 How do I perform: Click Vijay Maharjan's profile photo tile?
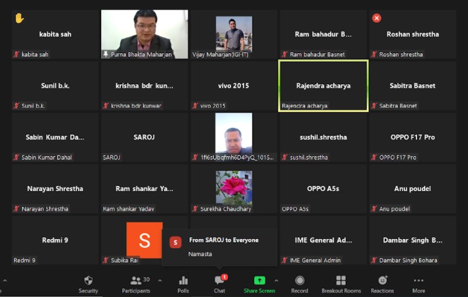coord(234,33)
